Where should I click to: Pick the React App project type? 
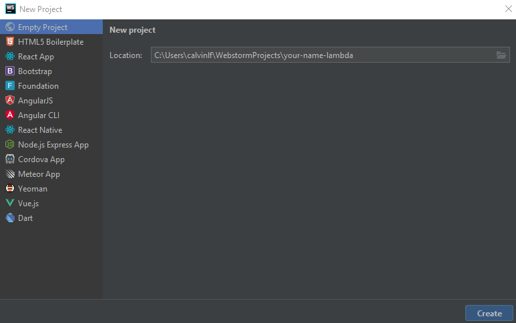51,56
